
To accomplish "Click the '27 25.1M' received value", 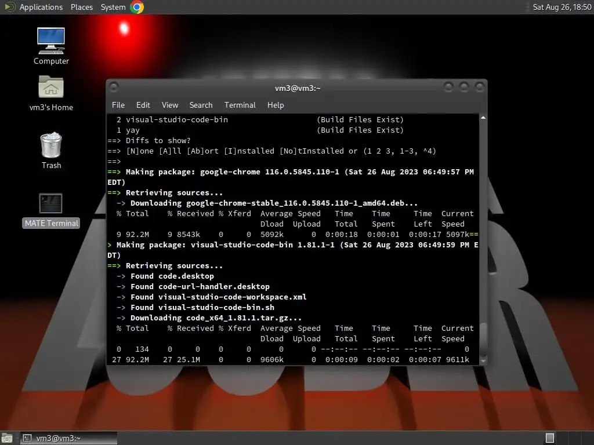I will coord(182,359).
